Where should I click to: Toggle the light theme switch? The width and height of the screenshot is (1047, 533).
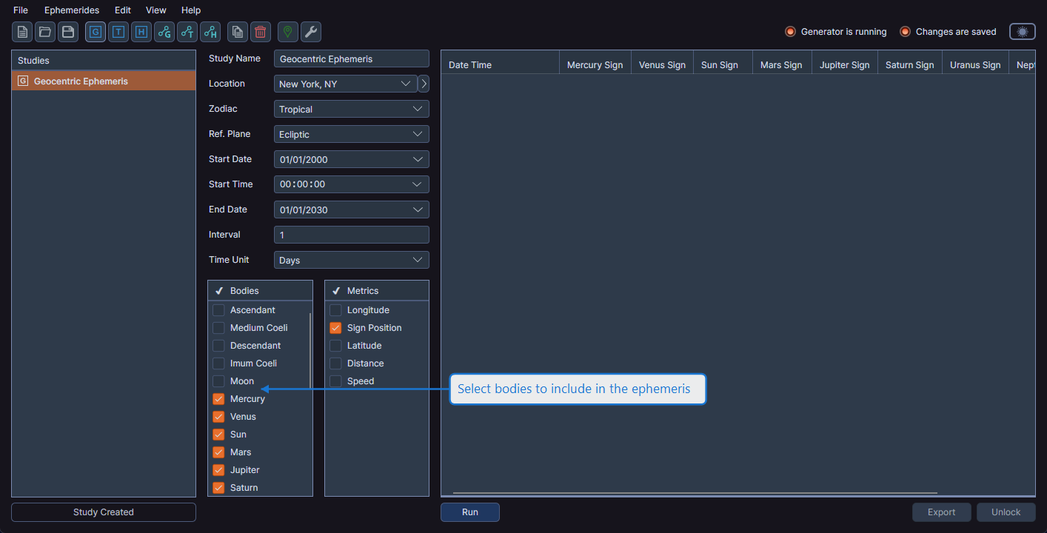point(1022,31)
